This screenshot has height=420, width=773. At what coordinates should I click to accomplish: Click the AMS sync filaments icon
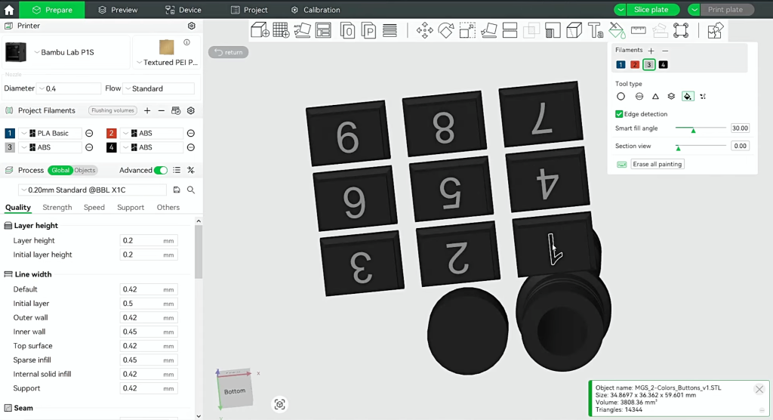tap(176, 110)
